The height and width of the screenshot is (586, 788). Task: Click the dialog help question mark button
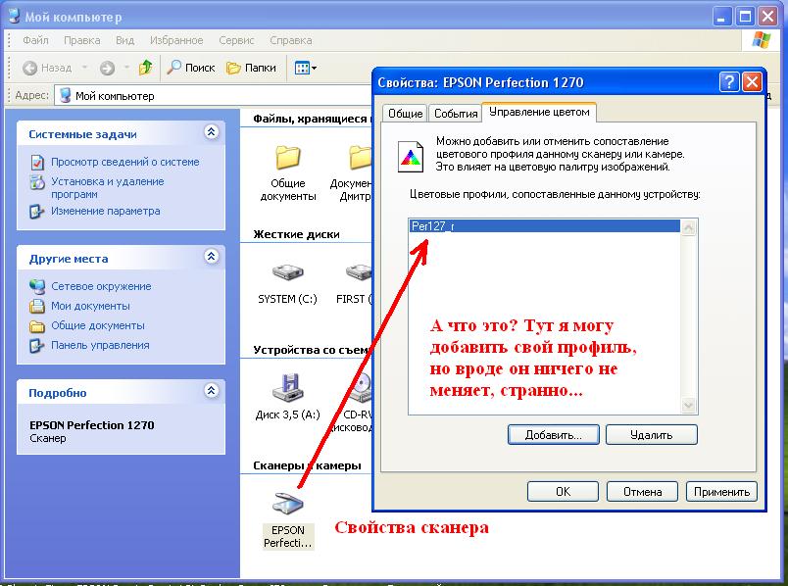pos(729,81)
